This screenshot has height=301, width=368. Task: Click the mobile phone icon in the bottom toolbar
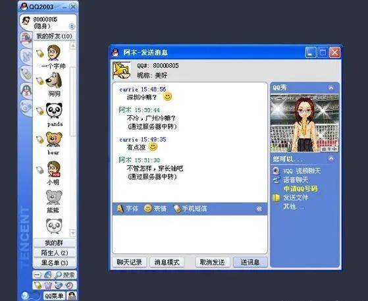pos(38,285)
